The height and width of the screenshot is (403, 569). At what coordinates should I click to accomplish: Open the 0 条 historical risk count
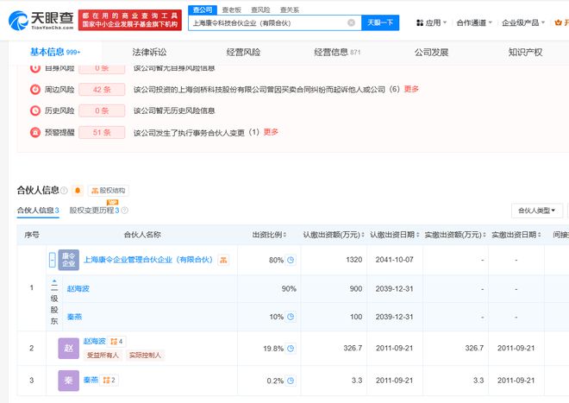102,110
